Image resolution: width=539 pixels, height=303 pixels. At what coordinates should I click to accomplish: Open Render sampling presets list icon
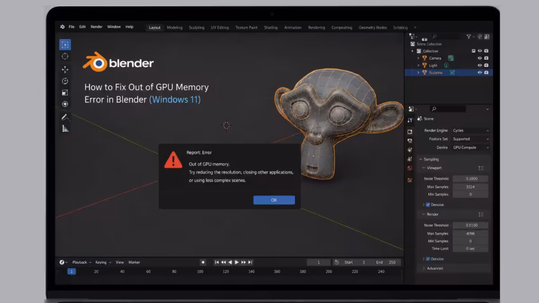(x=481, y=215)
